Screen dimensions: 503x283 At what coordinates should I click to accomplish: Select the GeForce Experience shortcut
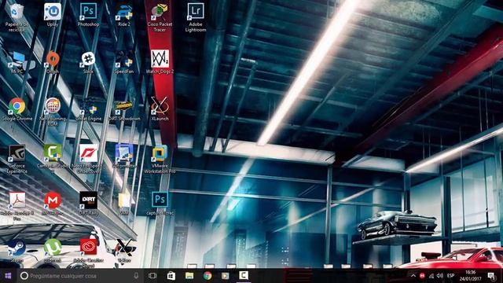click(x=17, y=159)
